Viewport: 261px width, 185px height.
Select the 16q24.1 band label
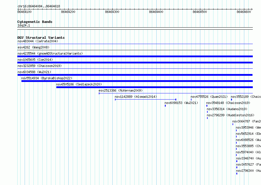click(24, 25)
